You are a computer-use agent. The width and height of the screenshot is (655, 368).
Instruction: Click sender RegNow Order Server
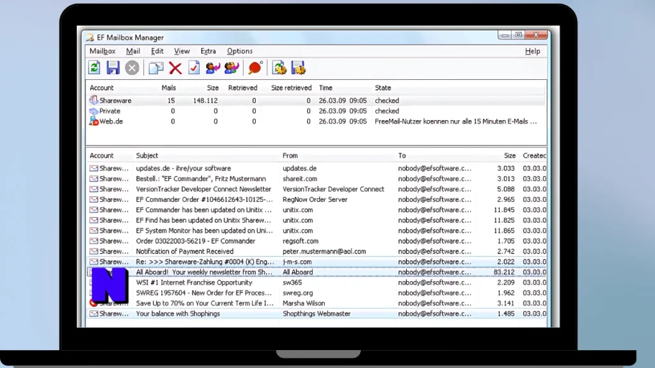(x=315, y=199)
